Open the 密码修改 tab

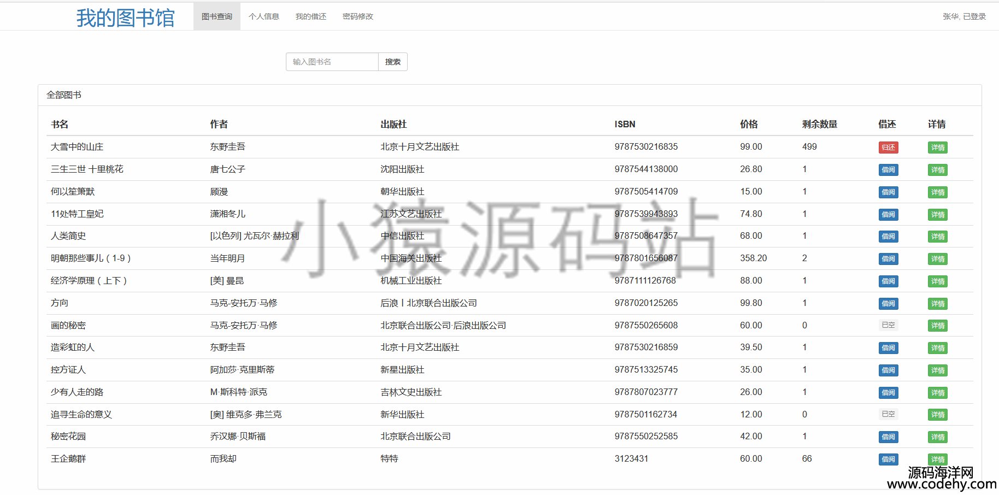(358, 16)
